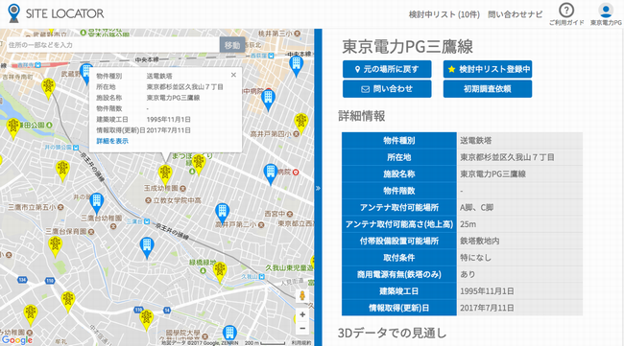This screenshot has width=624, height=346.
Task: Click the SITE LOCATOR logo pin icon
Action: pyautogui.click(x=14, y=13)
